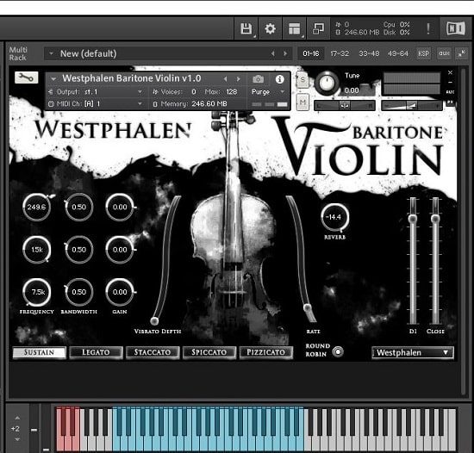Viewport: 474px width, 453px height.
Task: Click the minimized view windows icon
Action: coord(318,28)
